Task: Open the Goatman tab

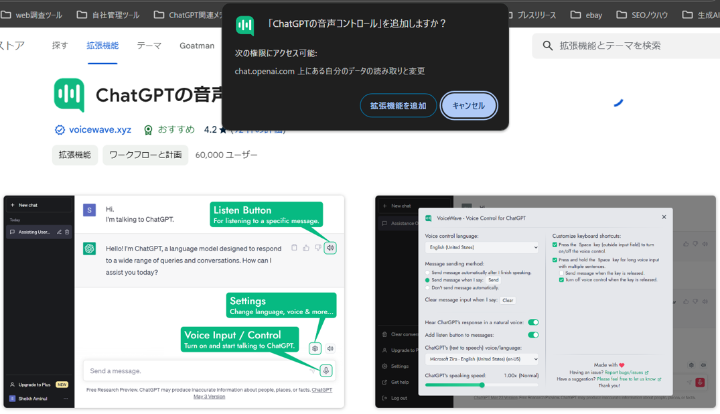Action: [197, 46]
